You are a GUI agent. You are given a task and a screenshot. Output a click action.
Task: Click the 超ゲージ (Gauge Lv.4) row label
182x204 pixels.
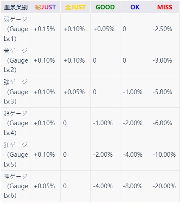[x=16, y=123]
